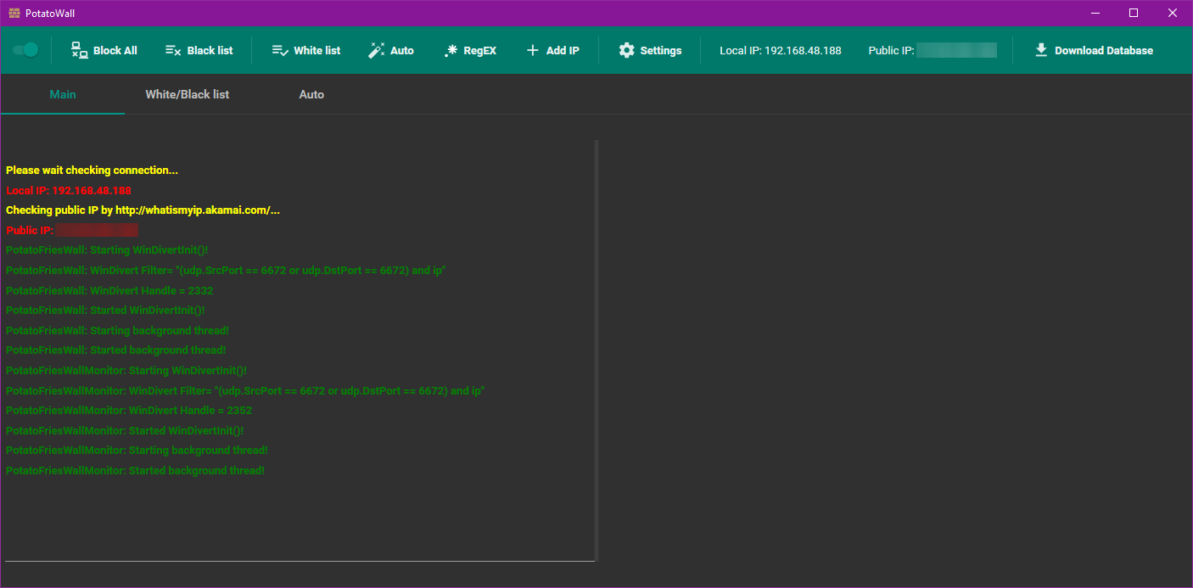Click the Settings gear icon
Image resolution: width=1193 pixels, height=588 pixels.
click(626, 50)
